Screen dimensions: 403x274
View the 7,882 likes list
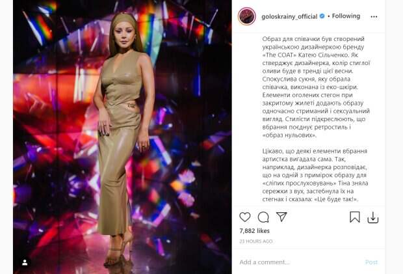pos(254,231)
